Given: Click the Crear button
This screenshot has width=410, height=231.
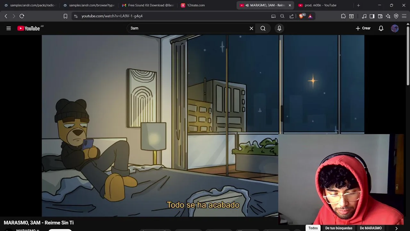Looking at the screenshot, I should coord(363,28).
